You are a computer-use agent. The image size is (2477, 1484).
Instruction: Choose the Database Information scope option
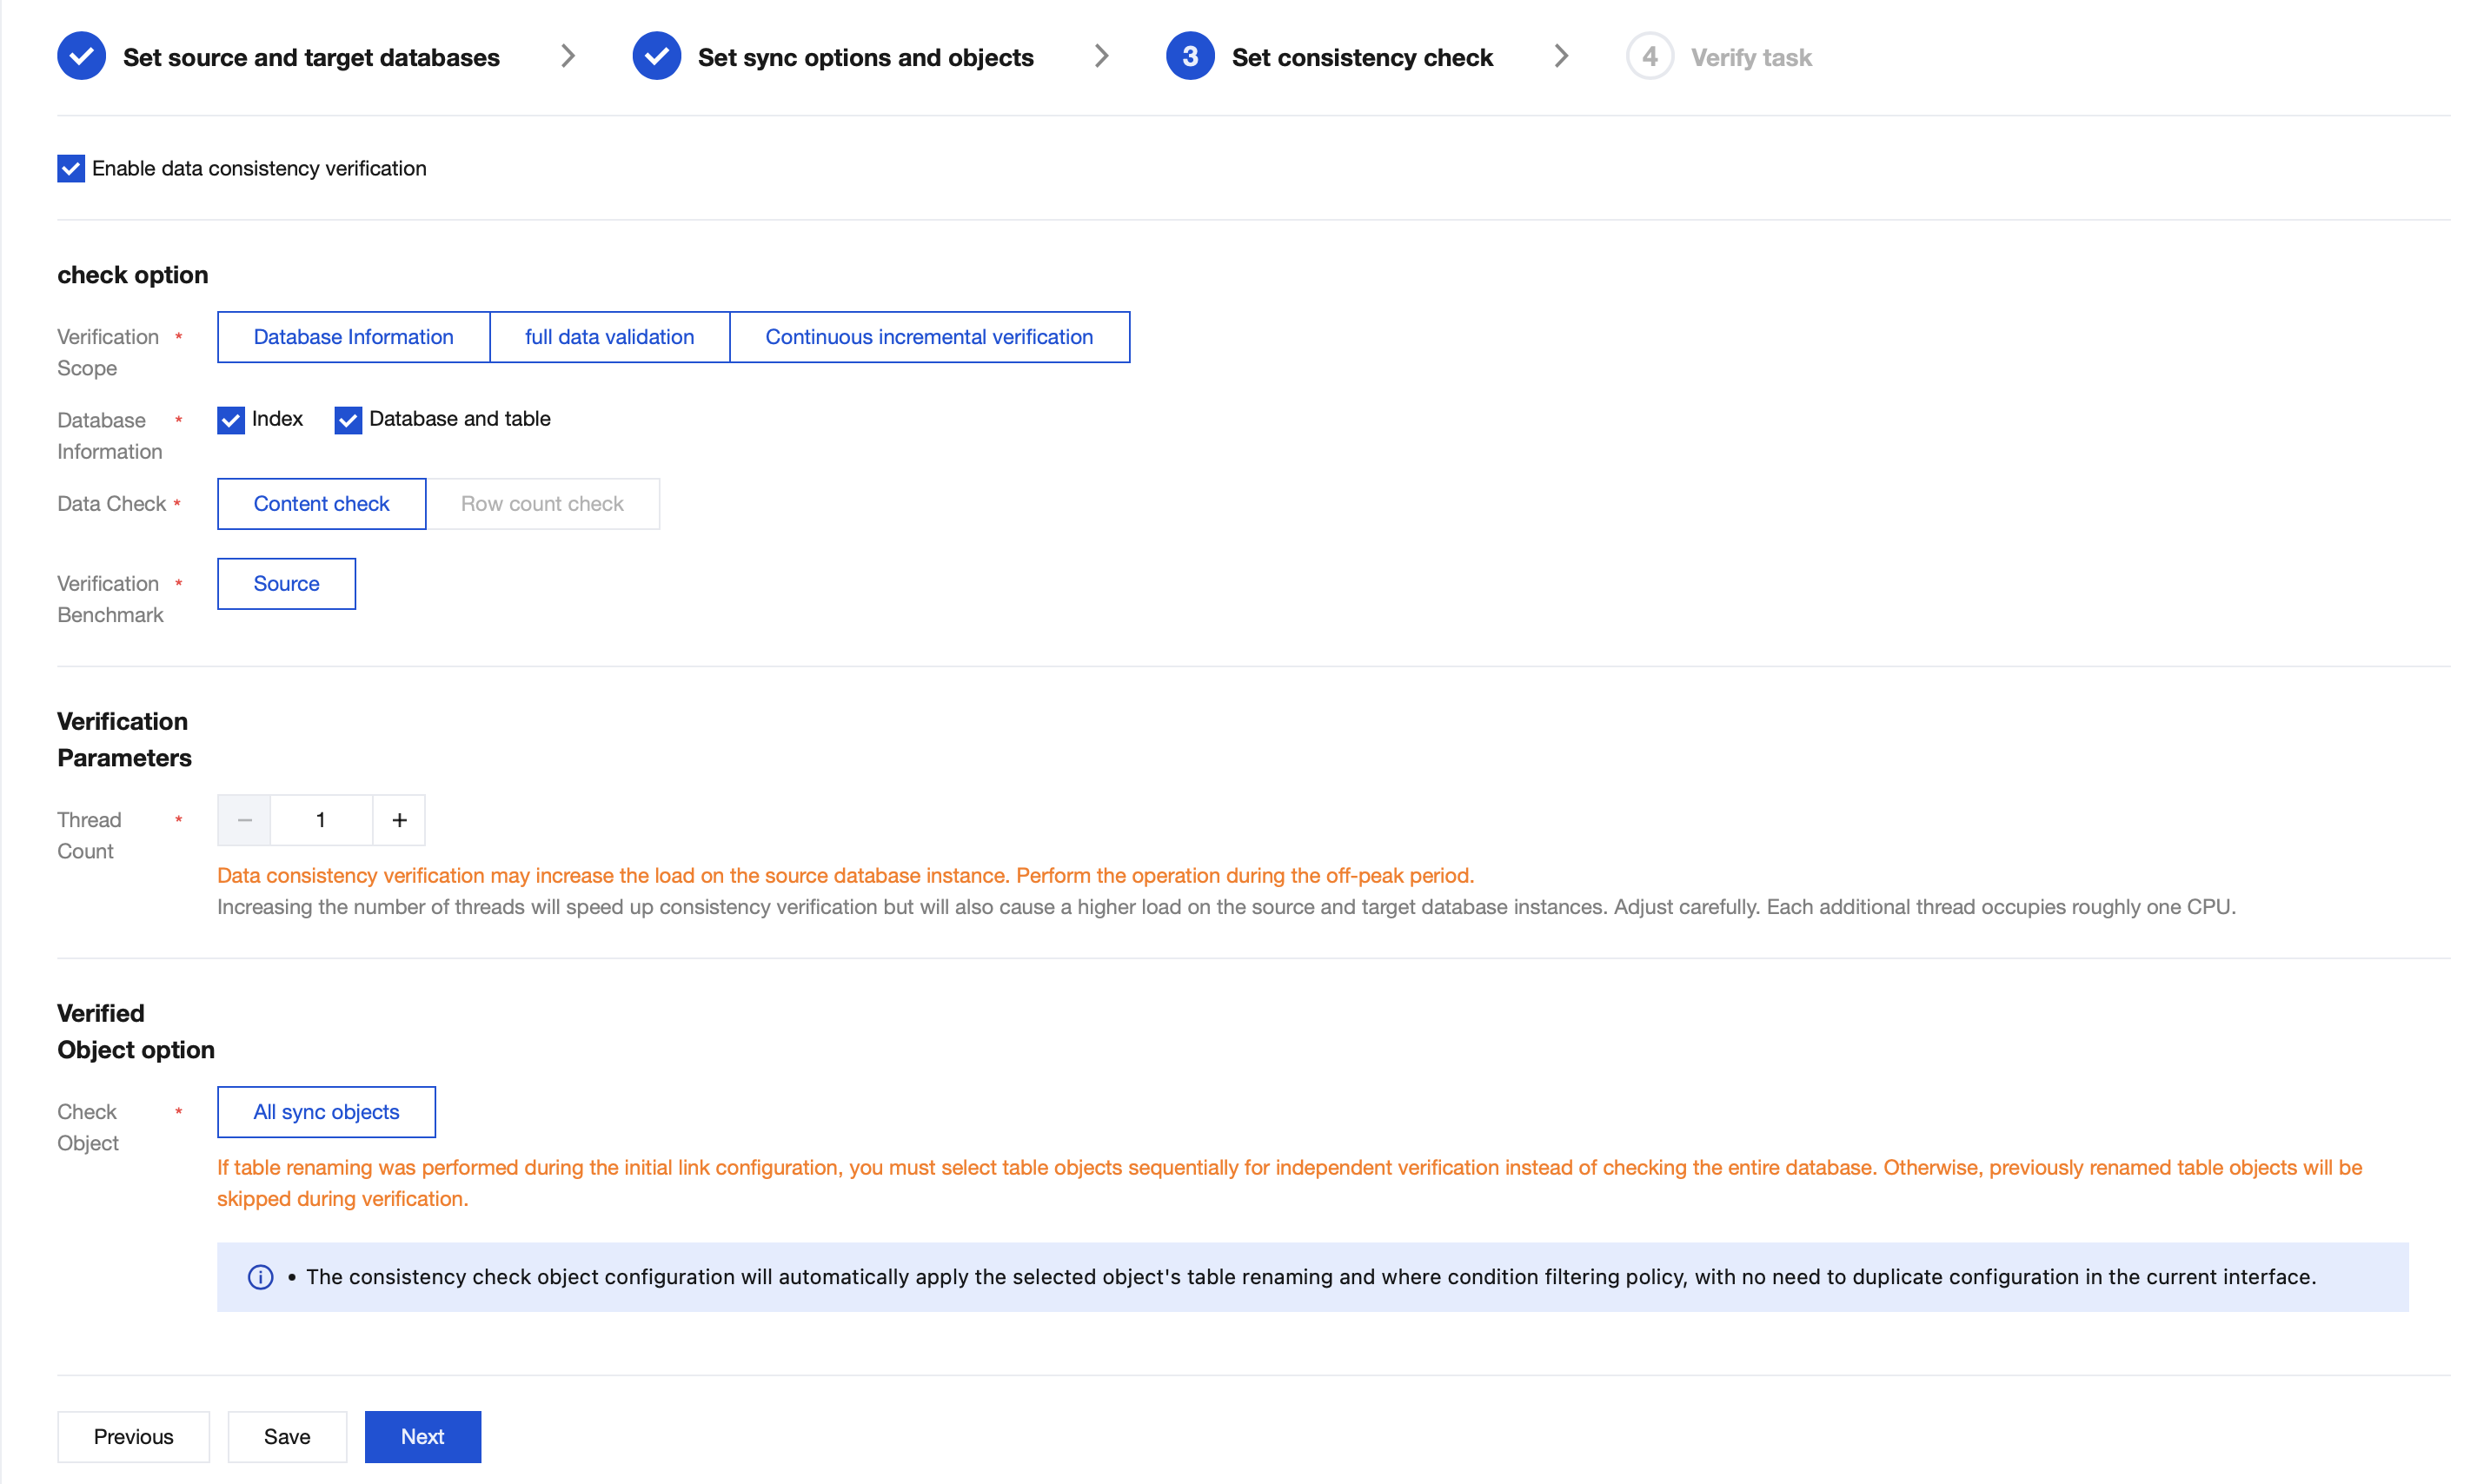353,337
